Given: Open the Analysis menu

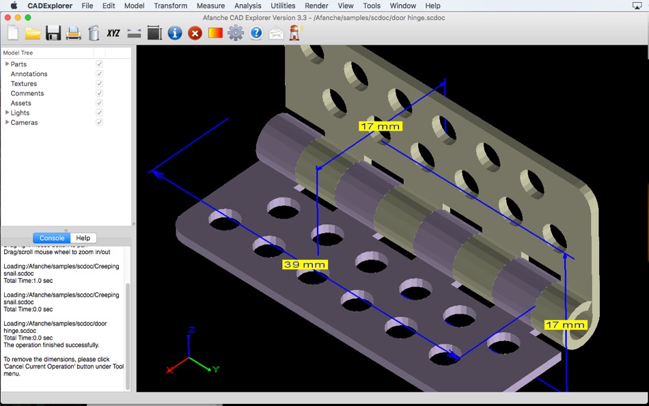Looking at the screenshot, I should pyautogui.click(x=248, y=5).
